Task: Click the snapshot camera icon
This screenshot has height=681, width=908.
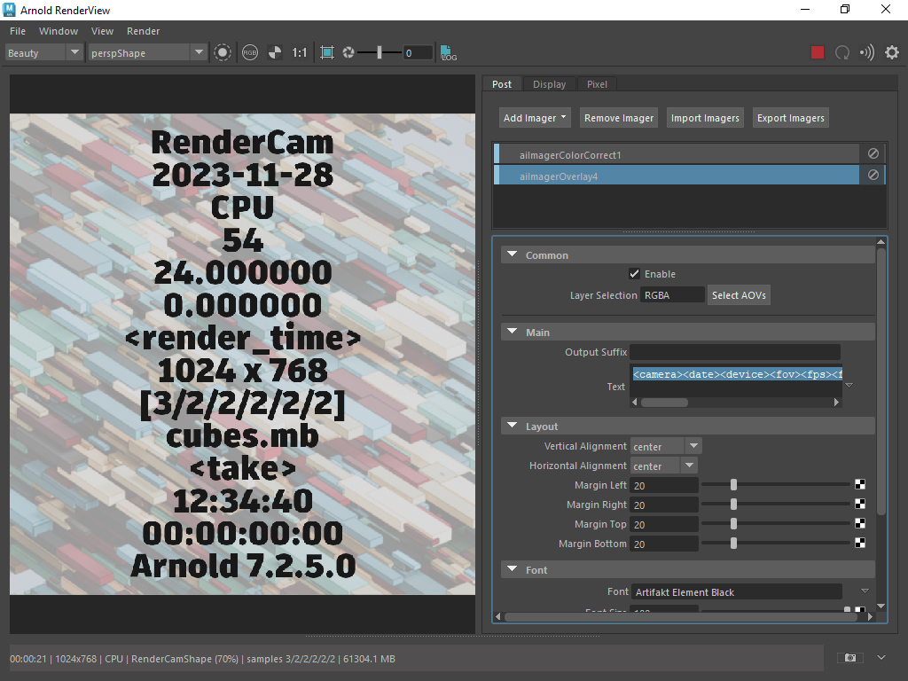Action: [849, 658]
